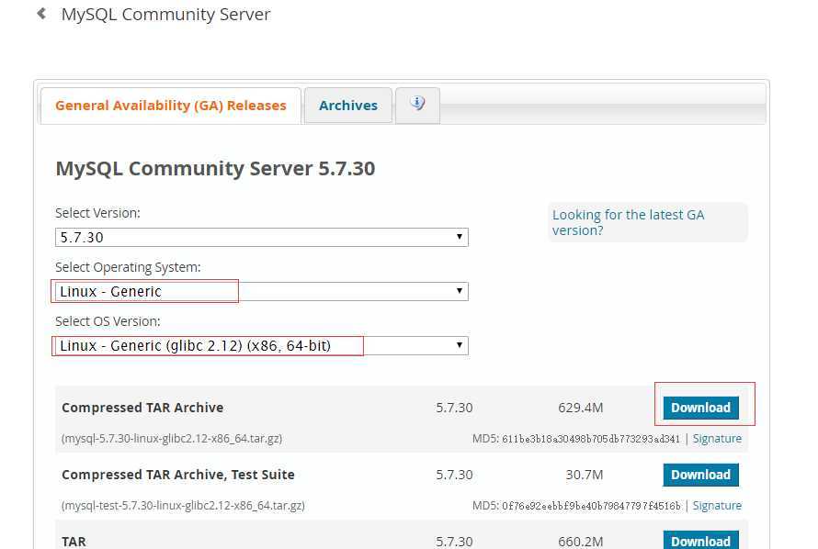Follow the 'Looking for the latest GA version?' link
Viewport: 818px width, 549px height.
(x=628, y=222)
